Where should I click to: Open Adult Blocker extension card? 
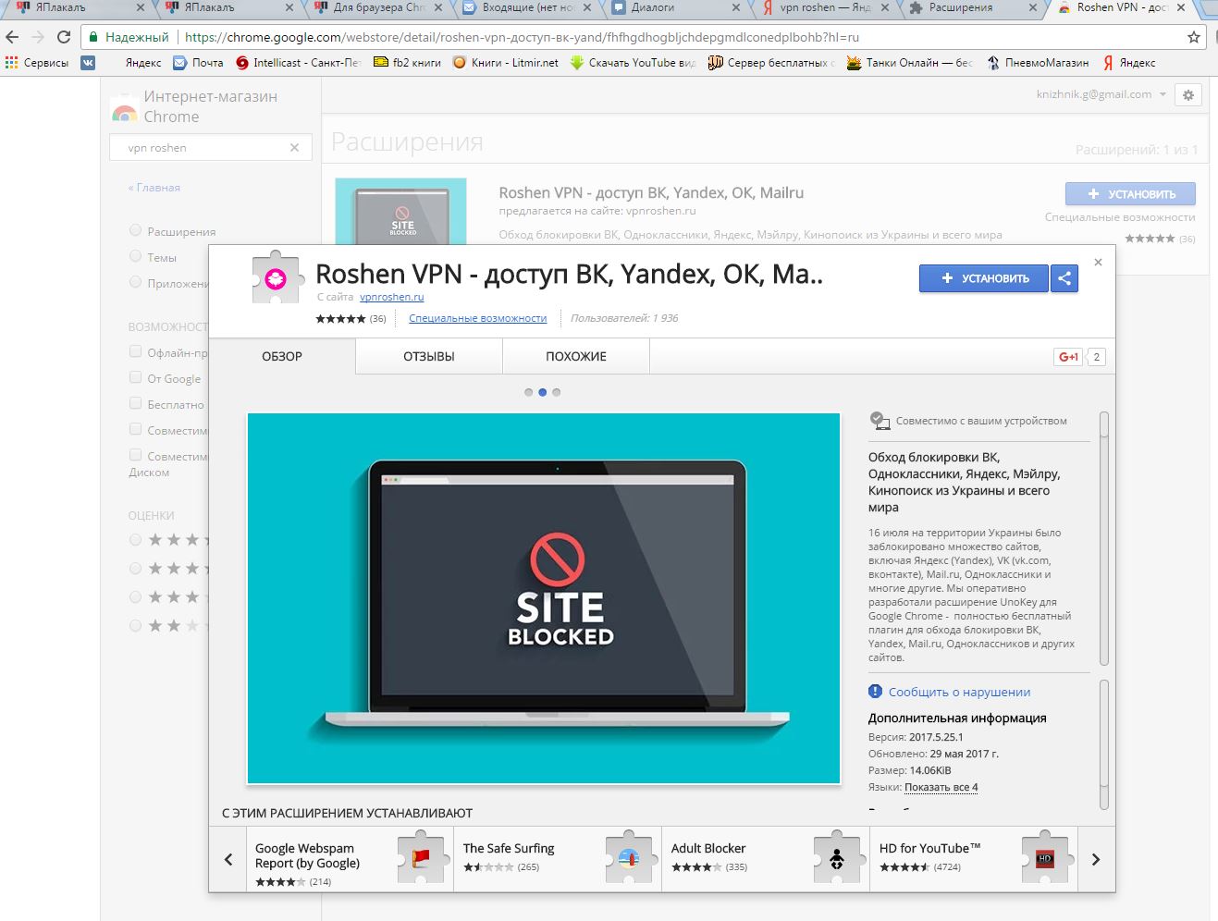pos(766,859)
